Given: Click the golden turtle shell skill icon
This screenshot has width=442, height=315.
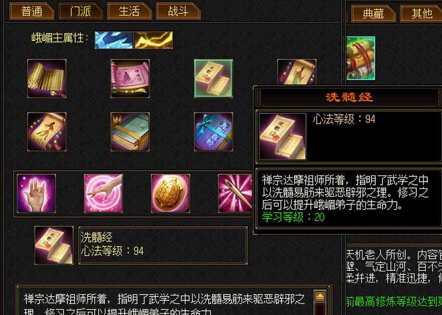Looking at the screenshot, I should point(170,193).
